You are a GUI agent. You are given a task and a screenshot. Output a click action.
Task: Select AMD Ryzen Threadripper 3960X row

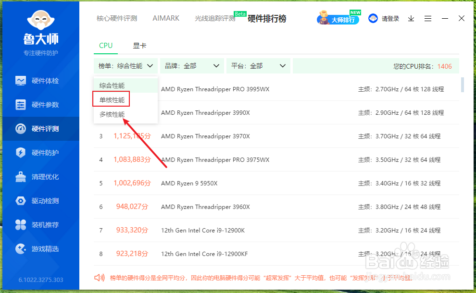276,207
